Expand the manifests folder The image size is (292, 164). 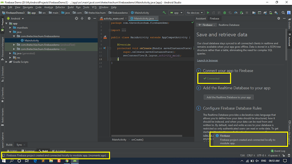[10, 27]
